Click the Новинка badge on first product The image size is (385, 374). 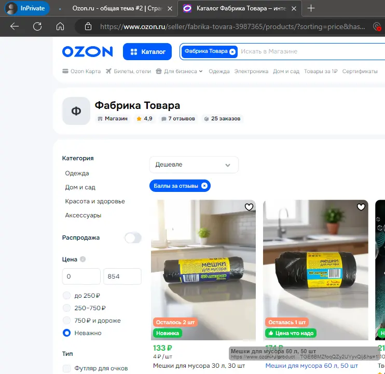click(x=168, y=333)
